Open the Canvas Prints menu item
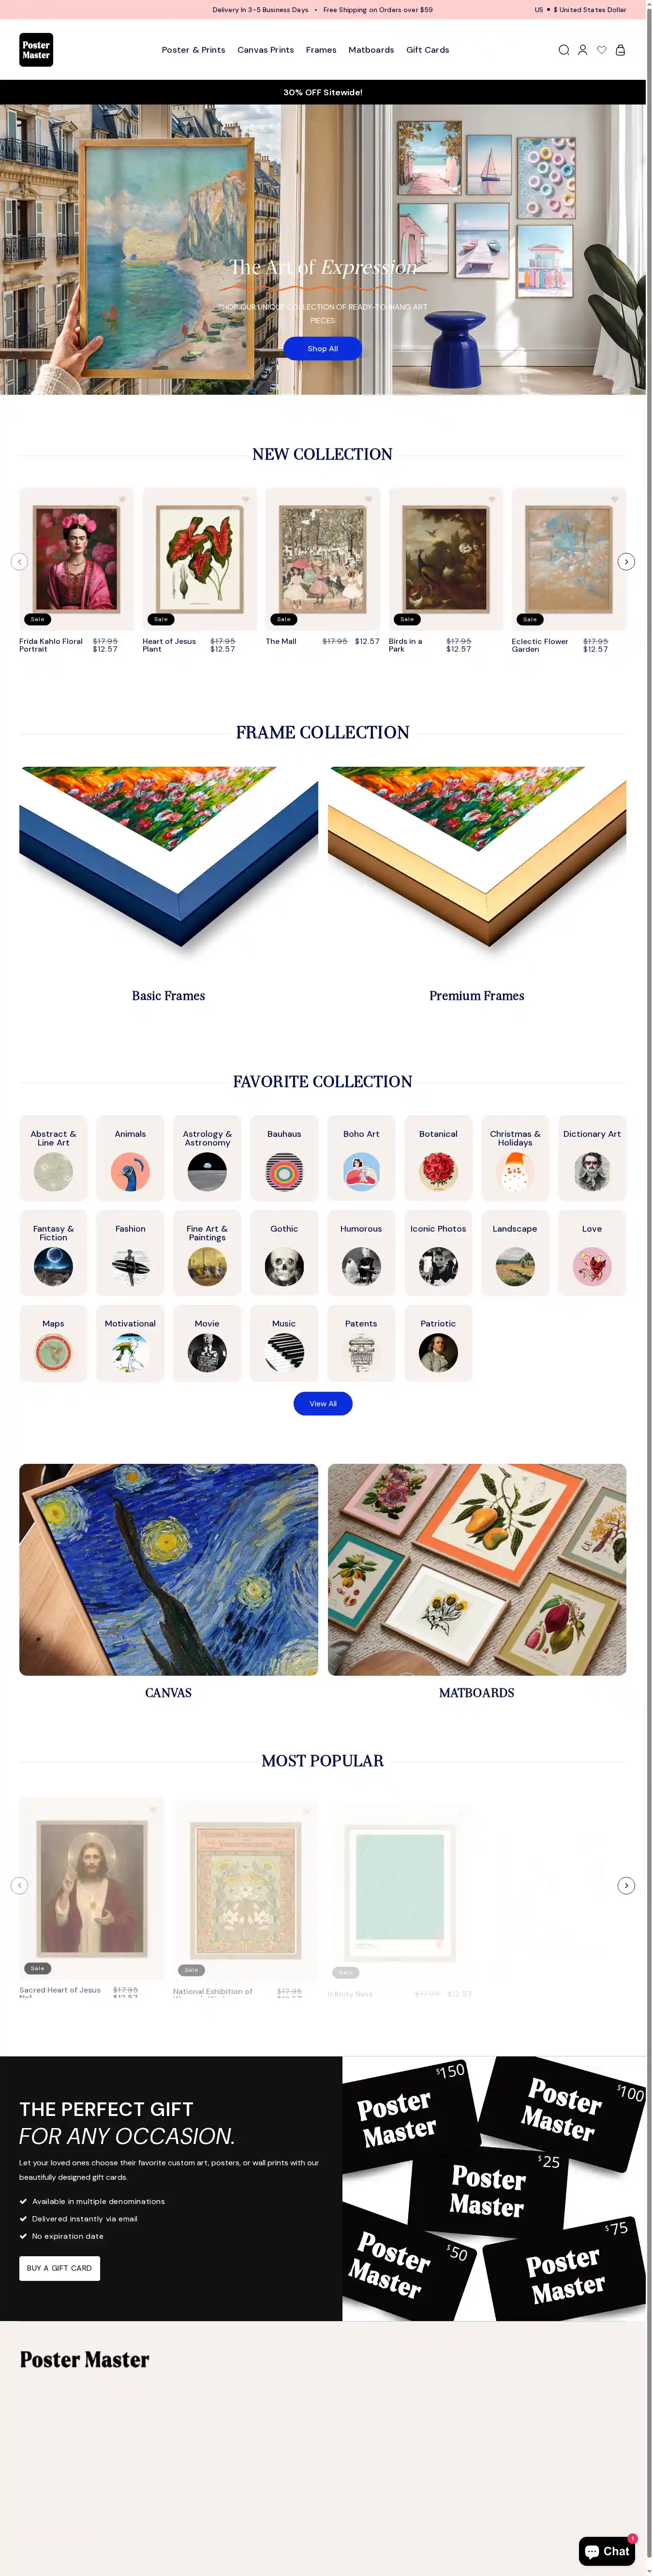Image resolution: width=653 pixels, height=2576 pixels. coord(265,50)
